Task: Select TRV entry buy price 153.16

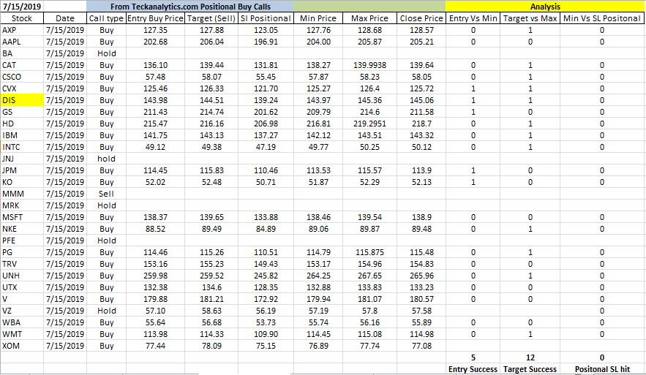Action: [x=155, y=264]
